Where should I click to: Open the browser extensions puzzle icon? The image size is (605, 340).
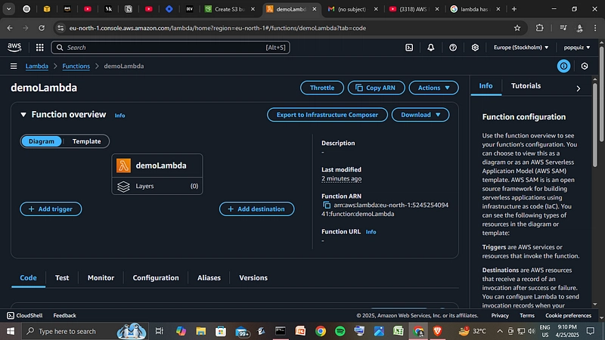tap(539, 28)
